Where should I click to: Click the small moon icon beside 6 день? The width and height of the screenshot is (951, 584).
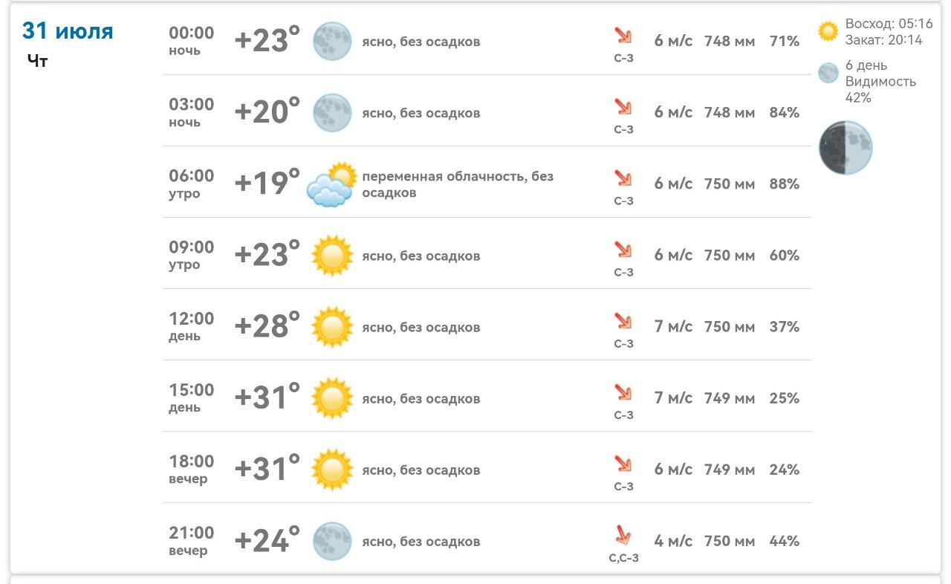828,73
